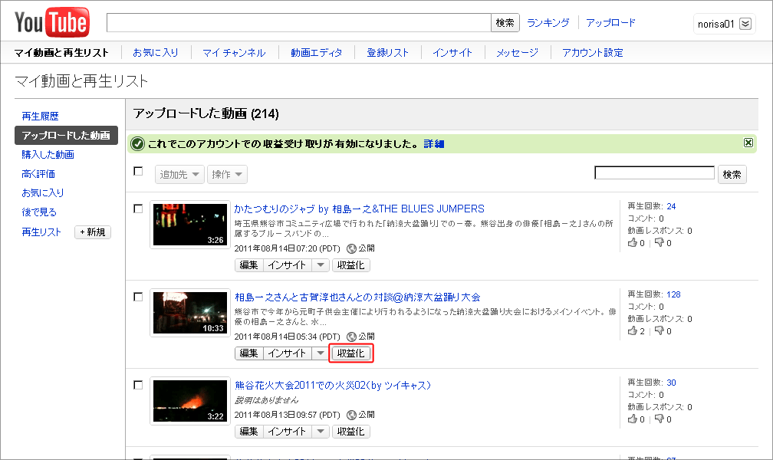
Task: Open the マイ チャンネル tab
Action: 234,52
